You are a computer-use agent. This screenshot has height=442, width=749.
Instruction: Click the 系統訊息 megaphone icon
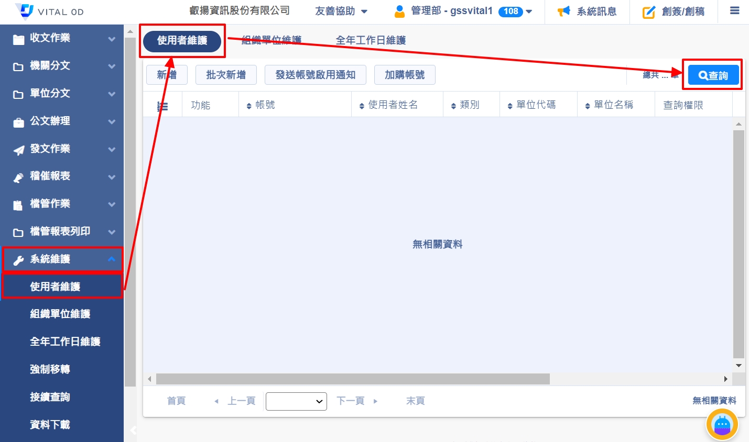coord(563,12)
